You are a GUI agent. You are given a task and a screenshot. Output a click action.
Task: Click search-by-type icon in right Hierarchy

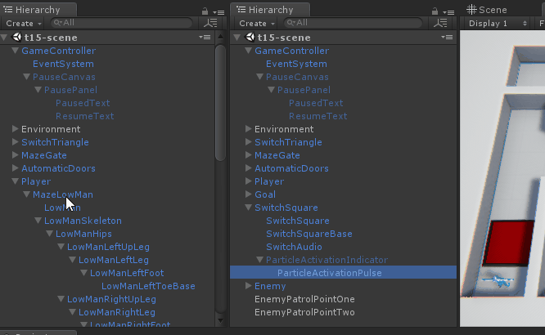click(x=440, y=23)
